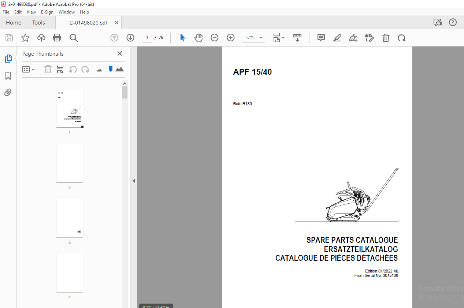Click the page number input field
This screenshot has height=308, width=464.
tap(147, 38)
